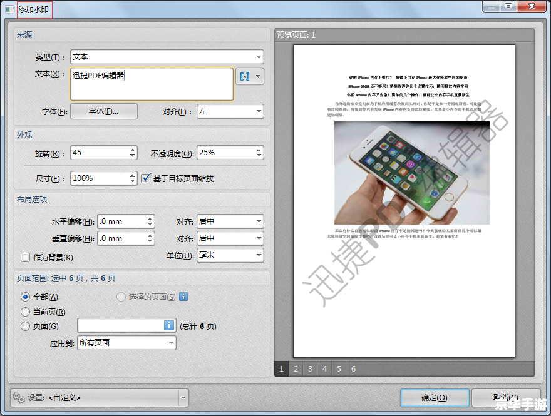
Task: Close the 添加水印 dialog window
Action: [x=532, y=6]
